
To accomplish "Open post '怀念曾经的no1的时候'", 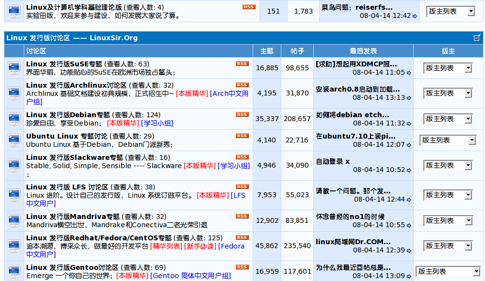I will (x=350, y=217).
